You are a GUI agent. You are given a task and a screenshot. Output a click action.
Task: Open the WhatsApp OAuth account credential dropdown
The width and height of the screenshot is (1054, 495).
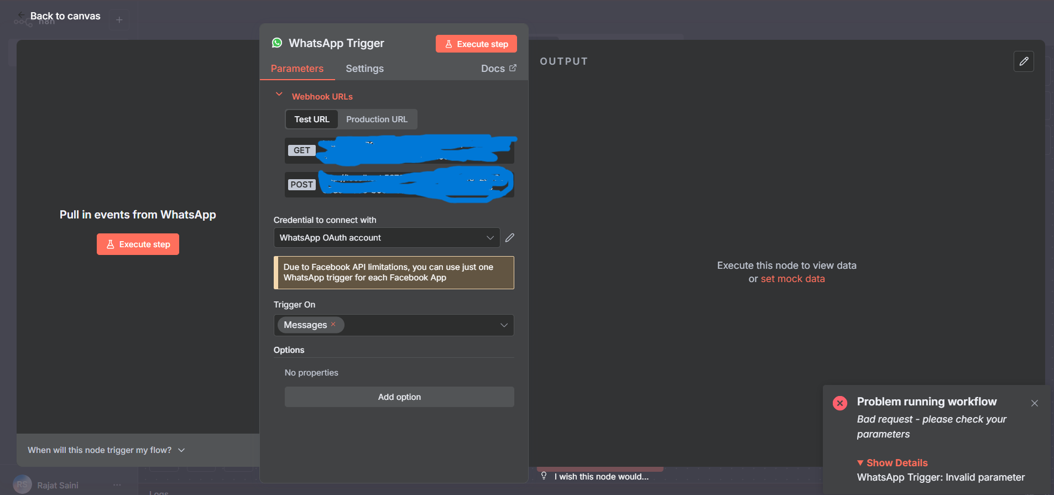coord(387,238)
